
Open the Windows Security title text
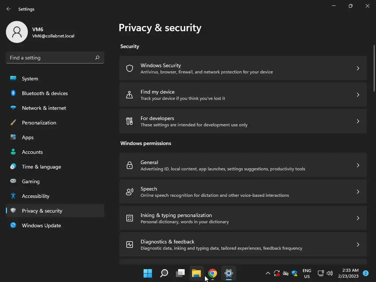click(161, 65)
